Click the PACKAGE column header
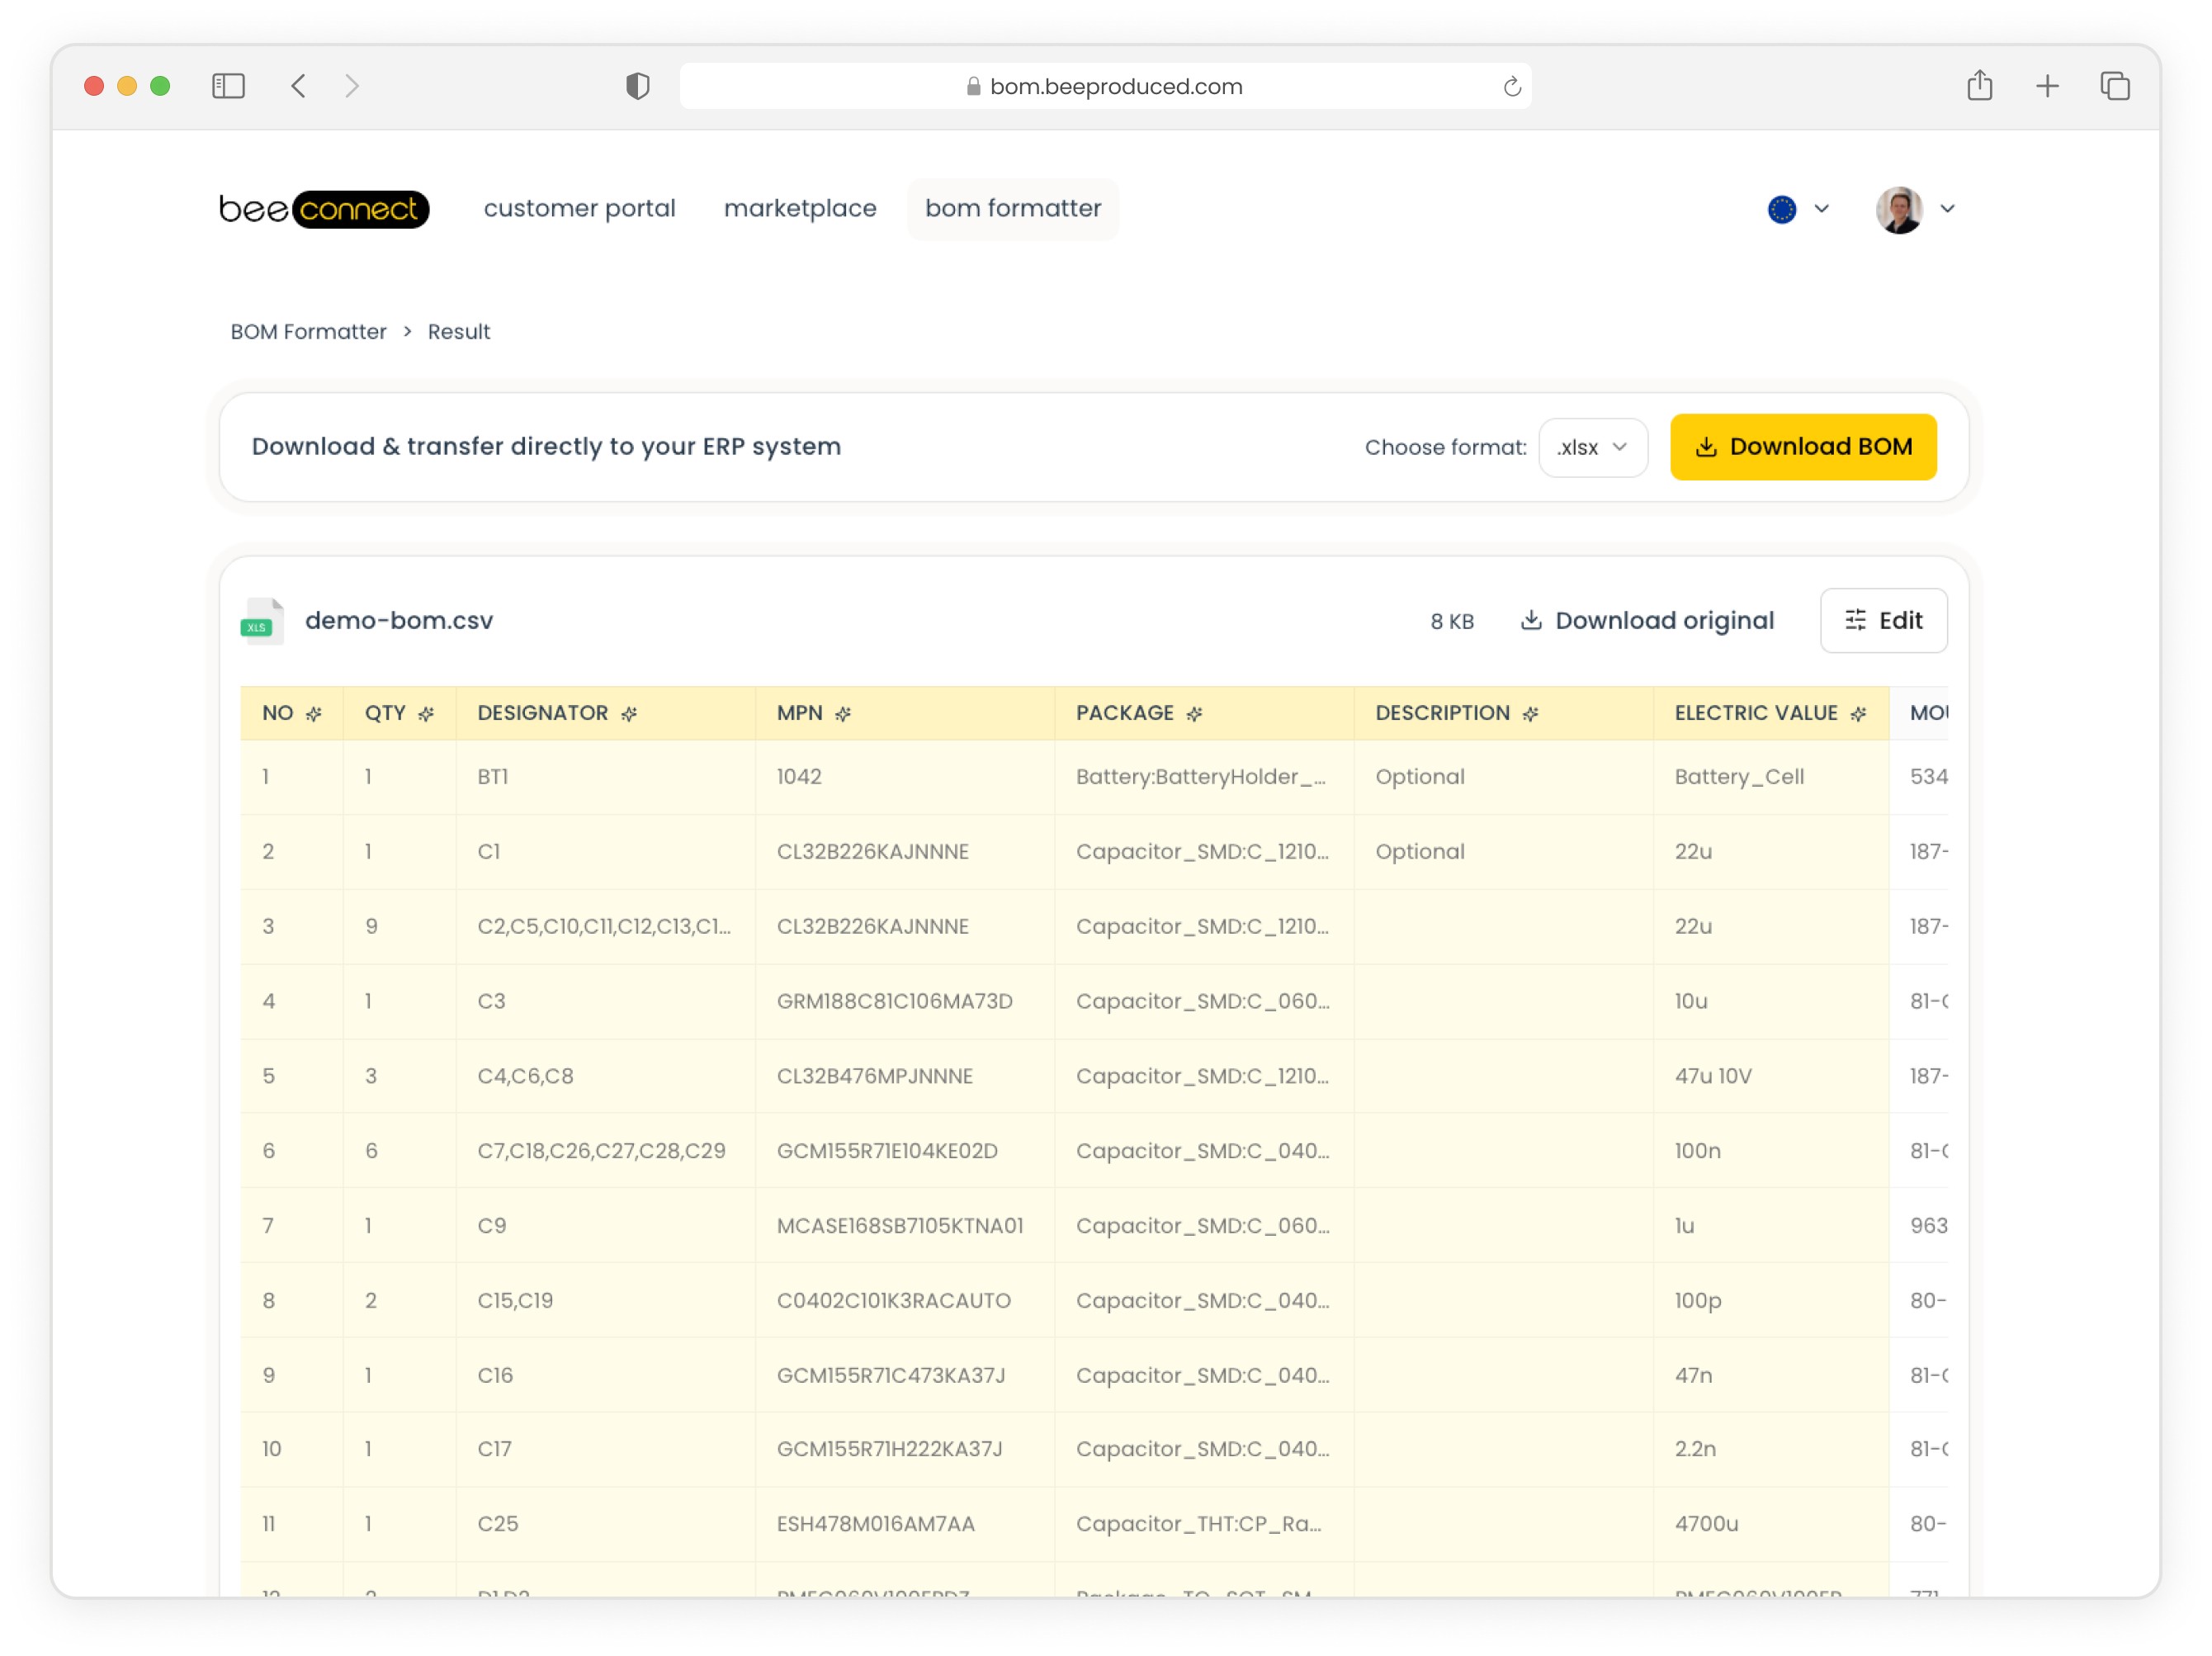This screenshot has width=2212, height=1656. click(1204, 714)
